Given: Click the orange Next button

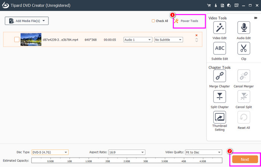Looking at the screenshot, I should click(x=245, y=159).
